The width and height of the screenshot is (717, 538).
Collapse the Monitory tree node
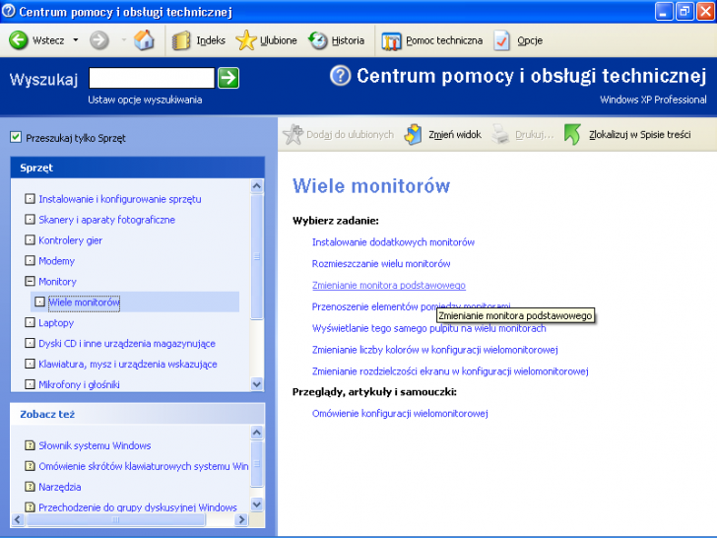click(x=30, y=282)
